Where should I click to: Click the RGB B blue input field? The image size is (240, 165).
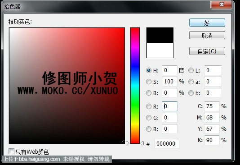pyautogui.click(x=169, y=129)
